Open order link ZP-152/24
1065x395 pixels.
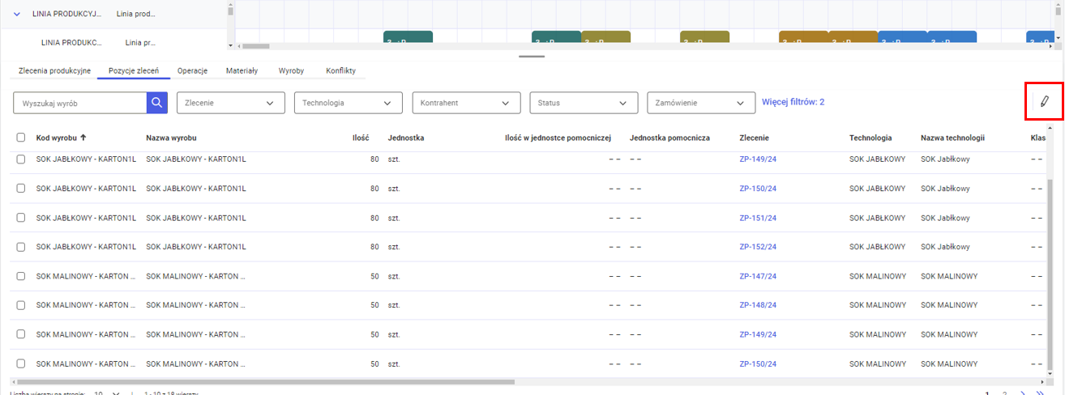(x=758, y=247)
